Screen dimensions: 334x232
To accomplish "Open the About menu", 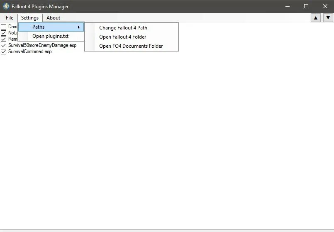I will (53, 18).
